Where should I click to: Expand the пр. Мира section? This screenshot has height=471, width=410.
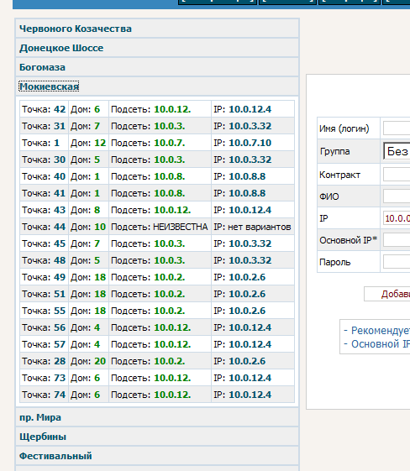(x=40, y=417)
